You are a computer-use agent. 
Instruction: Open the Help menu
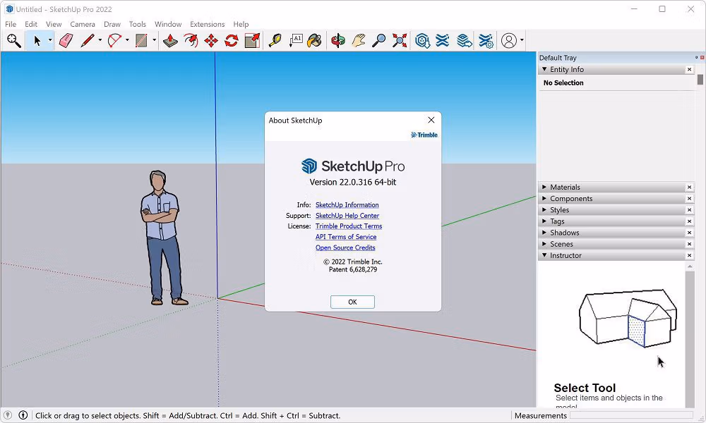pyautogui.click(x=241, y=24)
